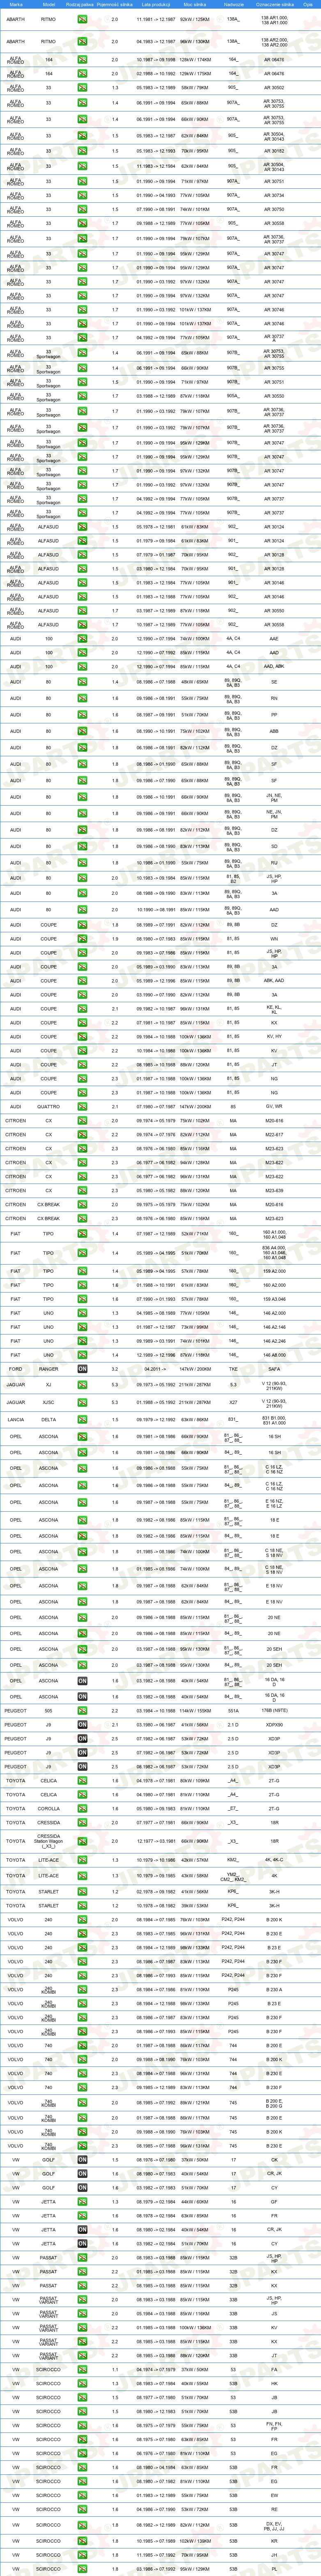Click the DELTA model cell
The height and width of the screenshot is (2576, 321).
49,1419
